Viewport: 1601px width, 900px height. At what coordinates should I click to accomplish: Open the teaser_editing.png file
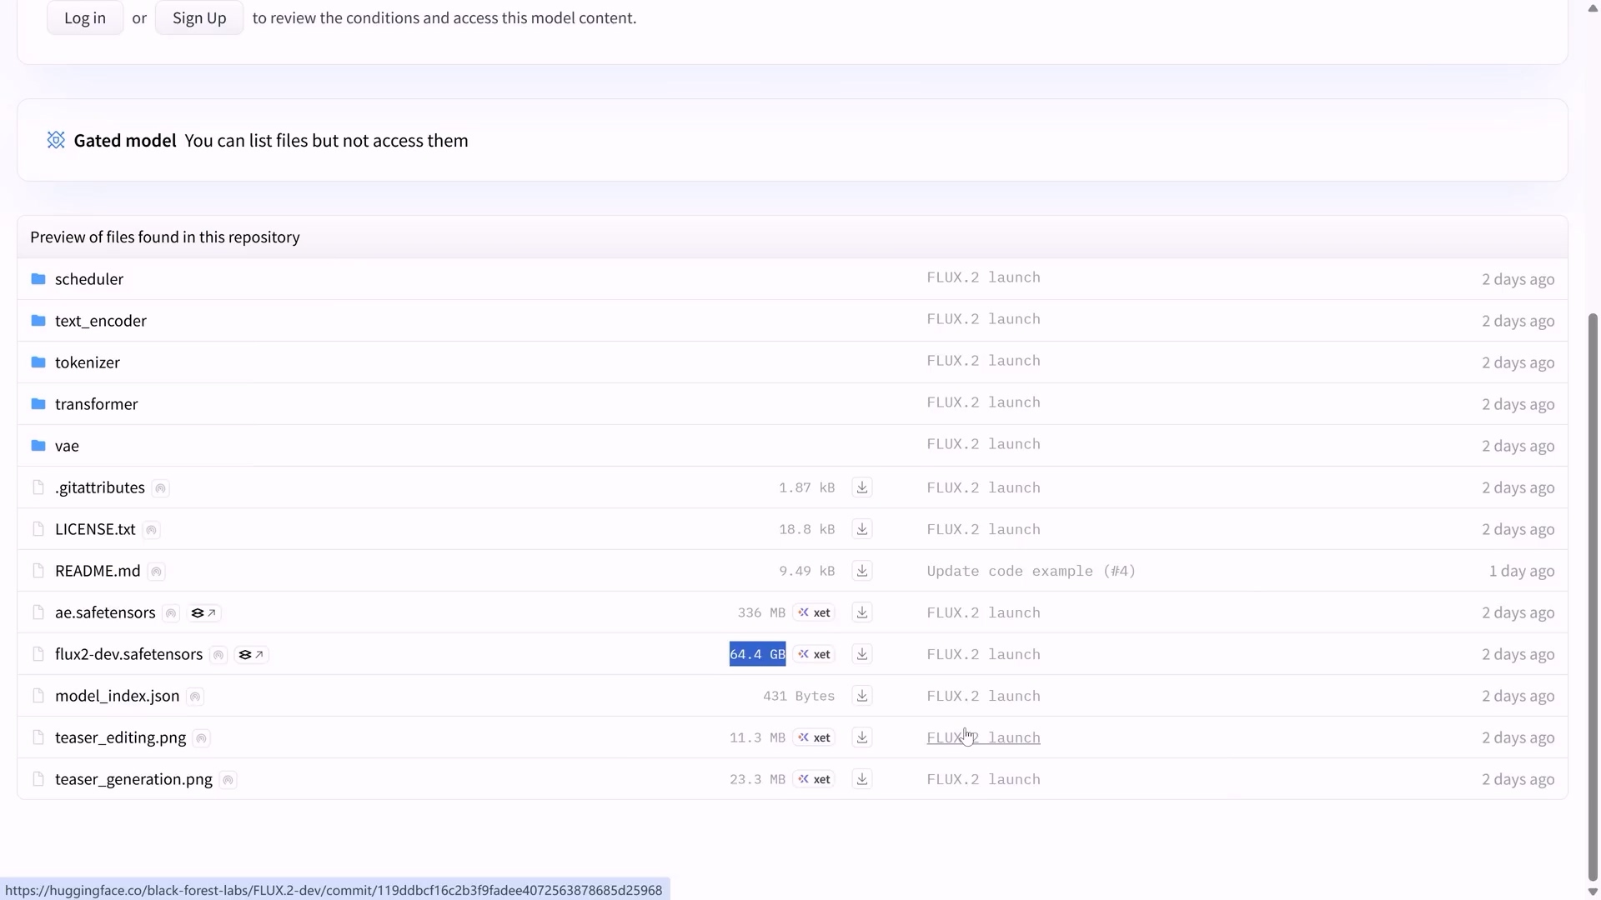tap(120, 737)
